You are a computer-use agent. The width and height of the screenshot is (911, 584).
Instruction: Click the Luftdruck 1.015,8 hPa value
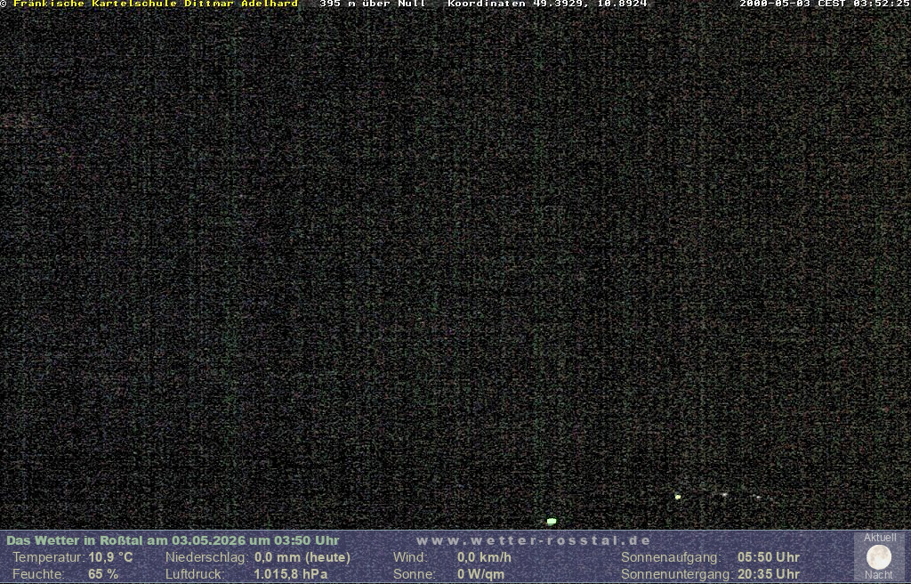(x=291, y=574)
